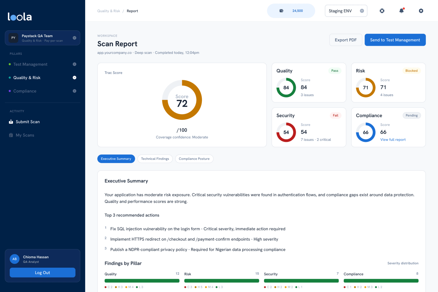Screen dimensions: 438x292
Task: Click the Quality score ring 84
Action: coord(286,88)
